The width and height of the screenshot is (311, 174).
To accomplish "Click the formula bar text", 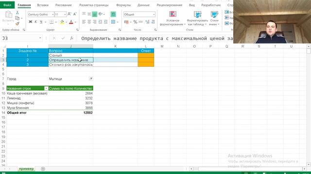I will pyautogui.click(x=156, y=38).
